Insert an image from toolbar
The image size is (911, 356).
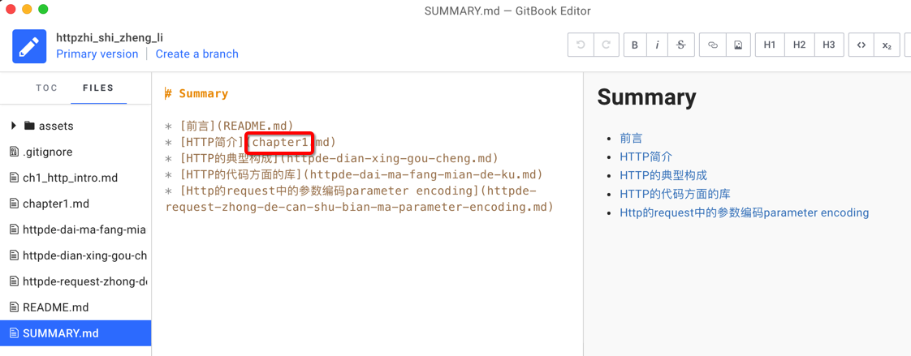[x=738, y=45]
